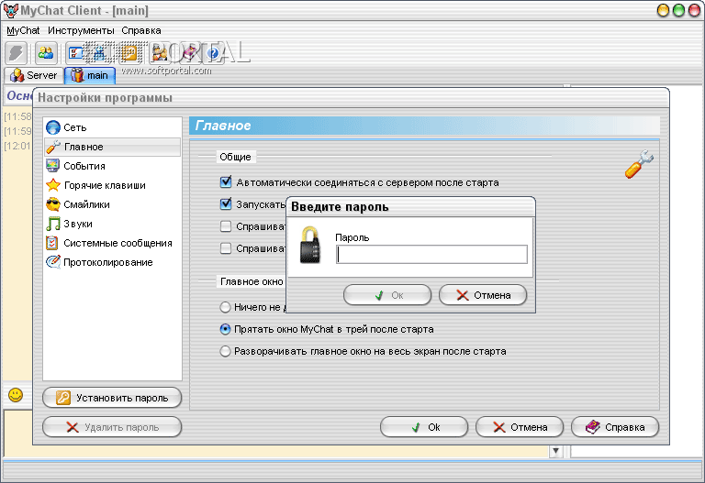
Task: Click the wrench icon in Главное panel
Action: point(639,164)
